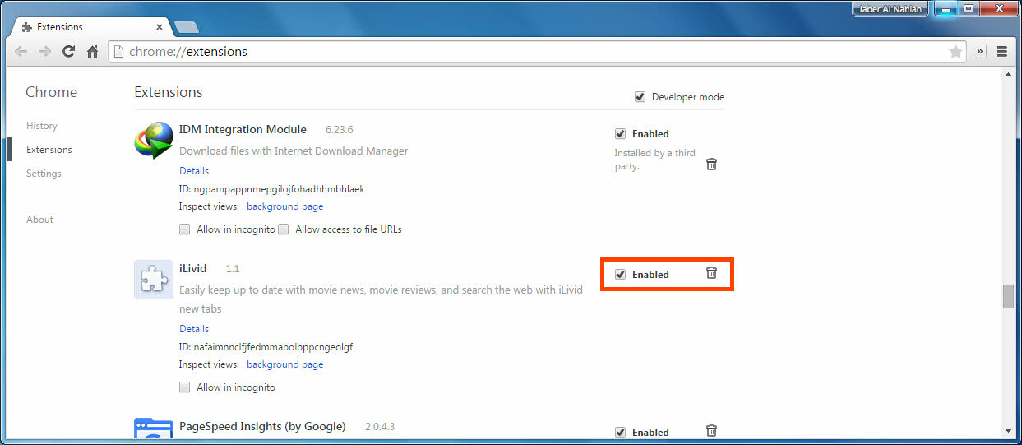
Task: Inspect background page of IDM Integration Module
Action: click(284, 206)
